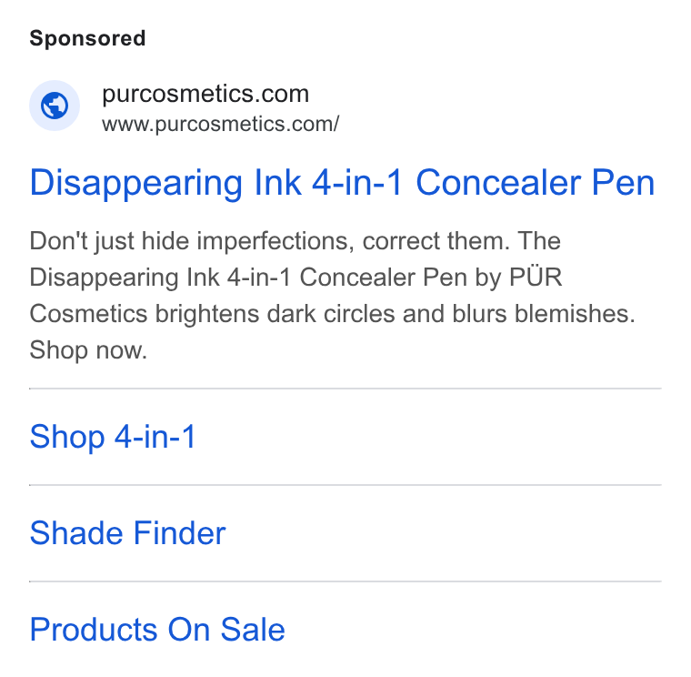Screen dimensions: 691x677
Task: Open the Disappearing Ink 4-in-1 Concealer Pen headline
Action: pyautogui.click(x=343, y=183)
